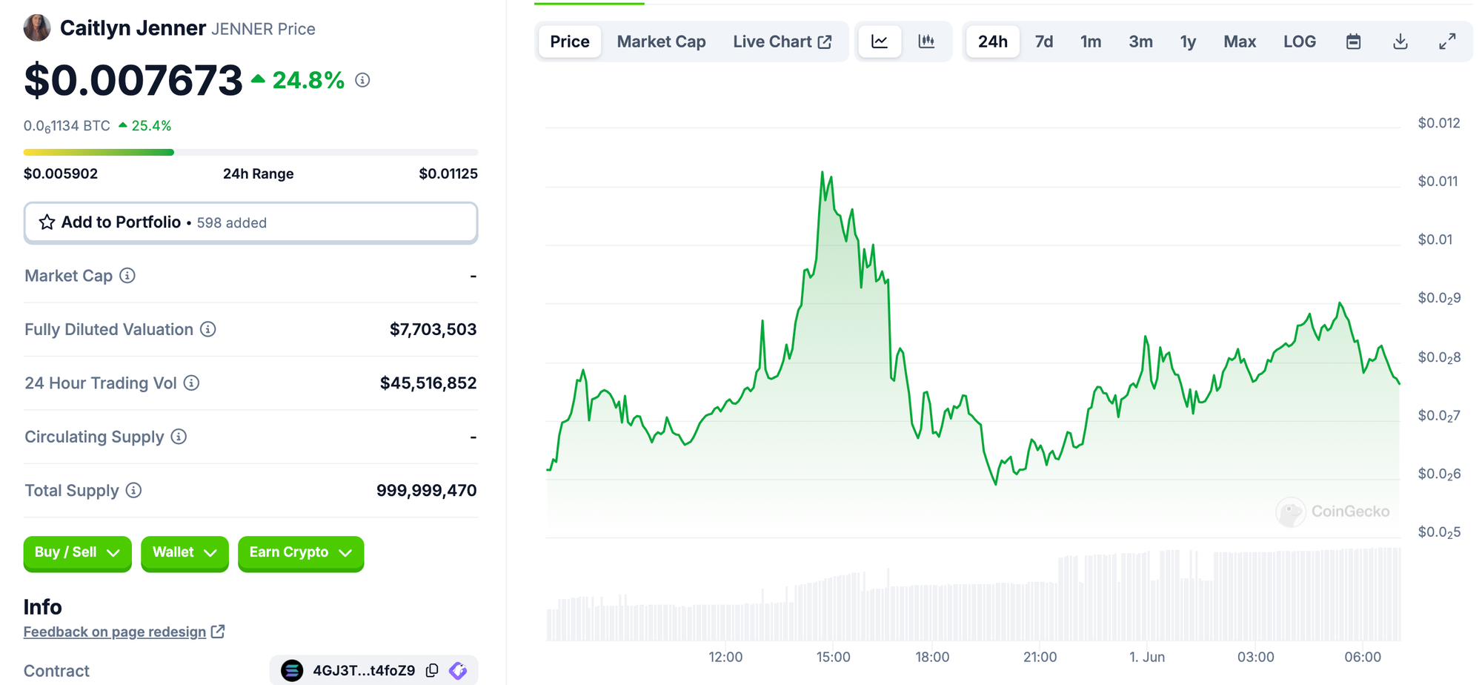This screenshot has width=1482, height=685.
Task: Select the 3m time range
Action: tap(1140, 42)
